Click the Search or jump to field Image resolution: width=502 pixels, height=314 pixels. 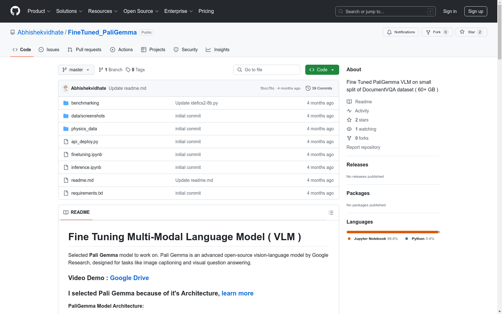point(386,11)
